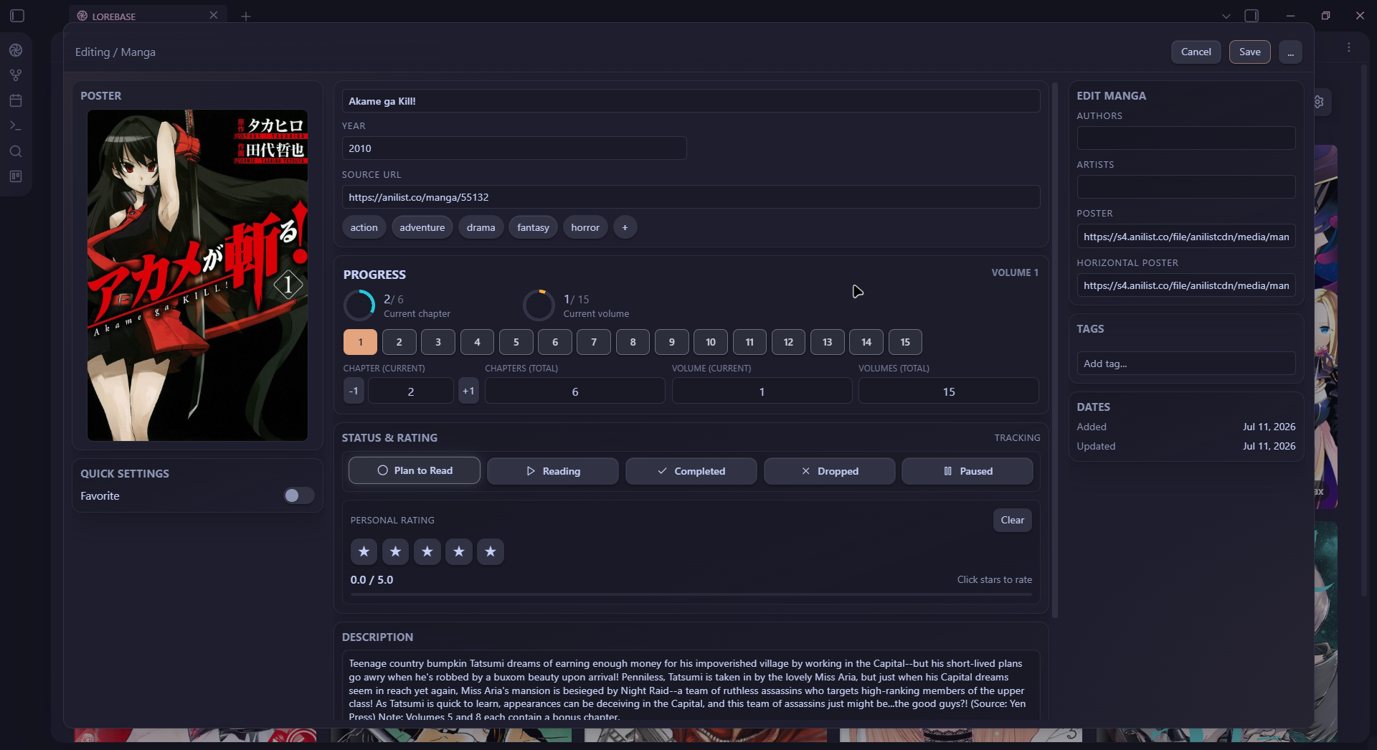Open the calendar icon in the sidebar
This screenshot has width=1377, height=750.
16,100
